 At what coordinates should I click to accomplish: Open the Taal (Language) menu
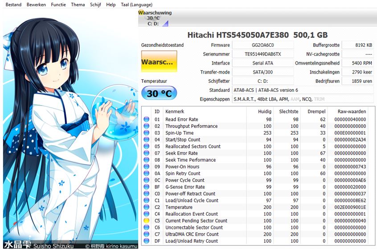(x=136, y=4)
